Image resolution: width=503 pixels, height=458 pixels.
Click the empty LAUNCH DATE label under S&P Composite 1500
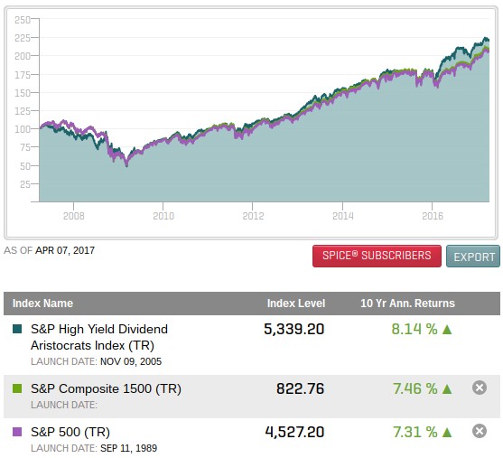click(64, 405)
